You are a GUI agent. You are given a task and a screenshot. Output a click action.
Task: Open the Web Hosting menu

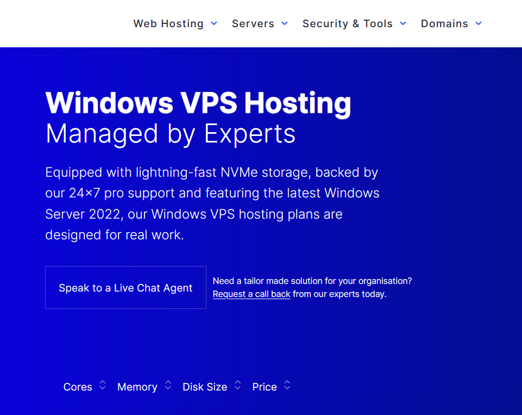coord(168,23)
